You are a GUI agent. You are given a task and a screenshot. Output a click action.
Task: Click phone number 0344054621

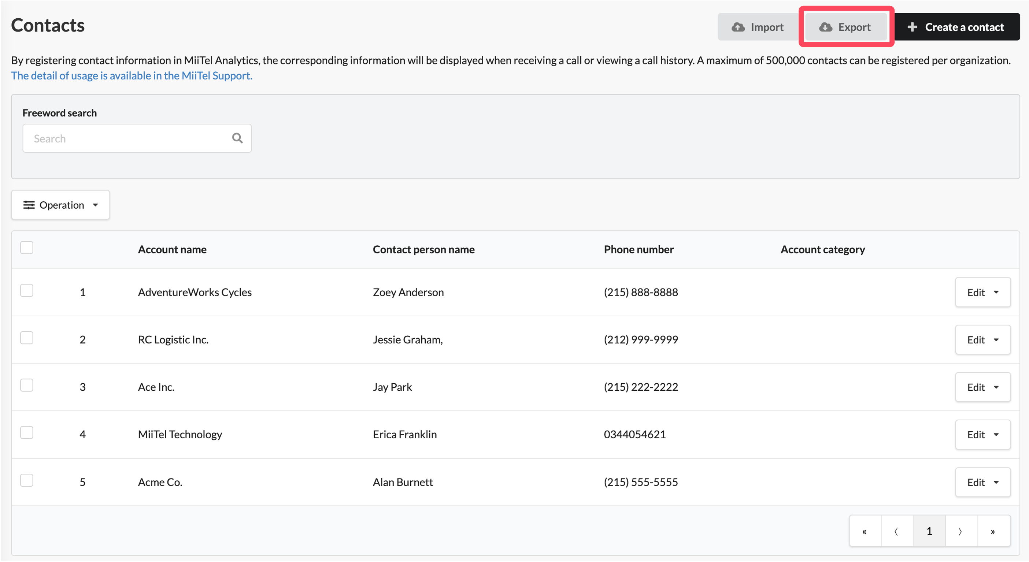635,435
